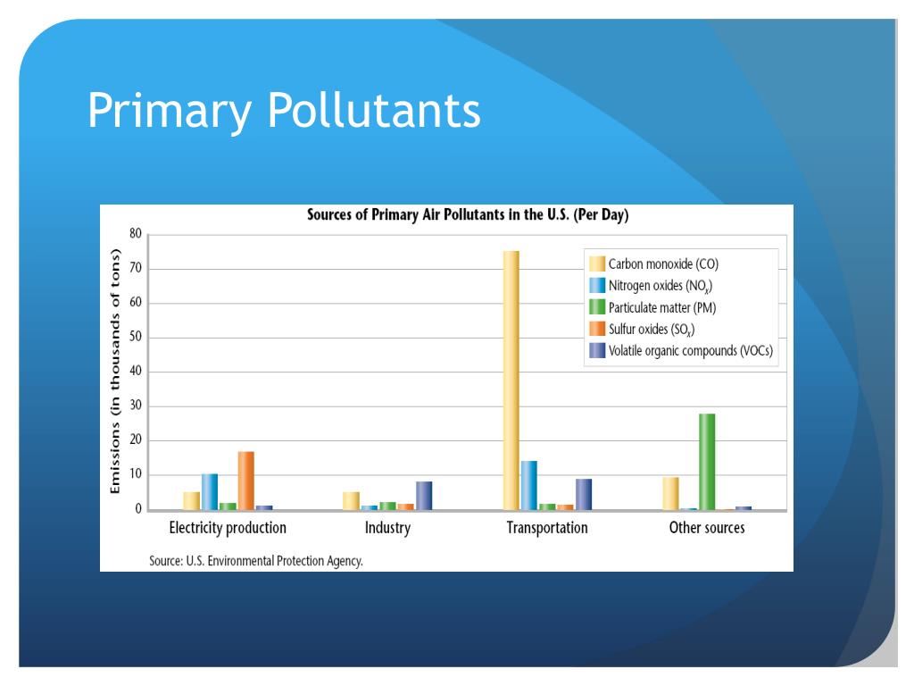Click the Volatile organic compounds legend swatch

tap(597, 350)
